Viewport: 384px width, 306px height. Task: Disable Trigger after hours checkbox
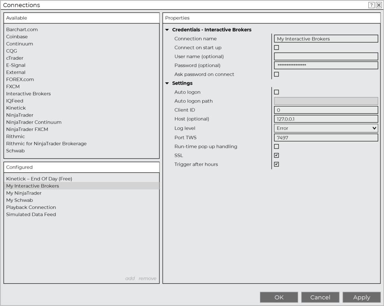[x=277, y=164]
